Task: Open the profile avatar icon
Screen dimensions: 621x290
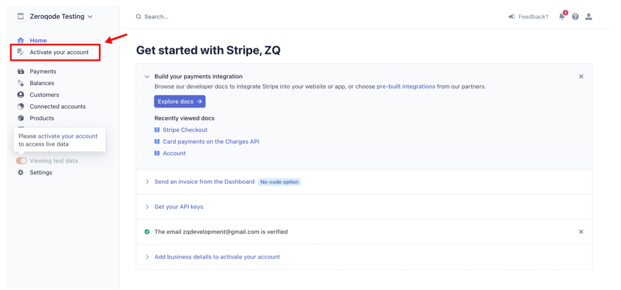Action: (589, 17)
